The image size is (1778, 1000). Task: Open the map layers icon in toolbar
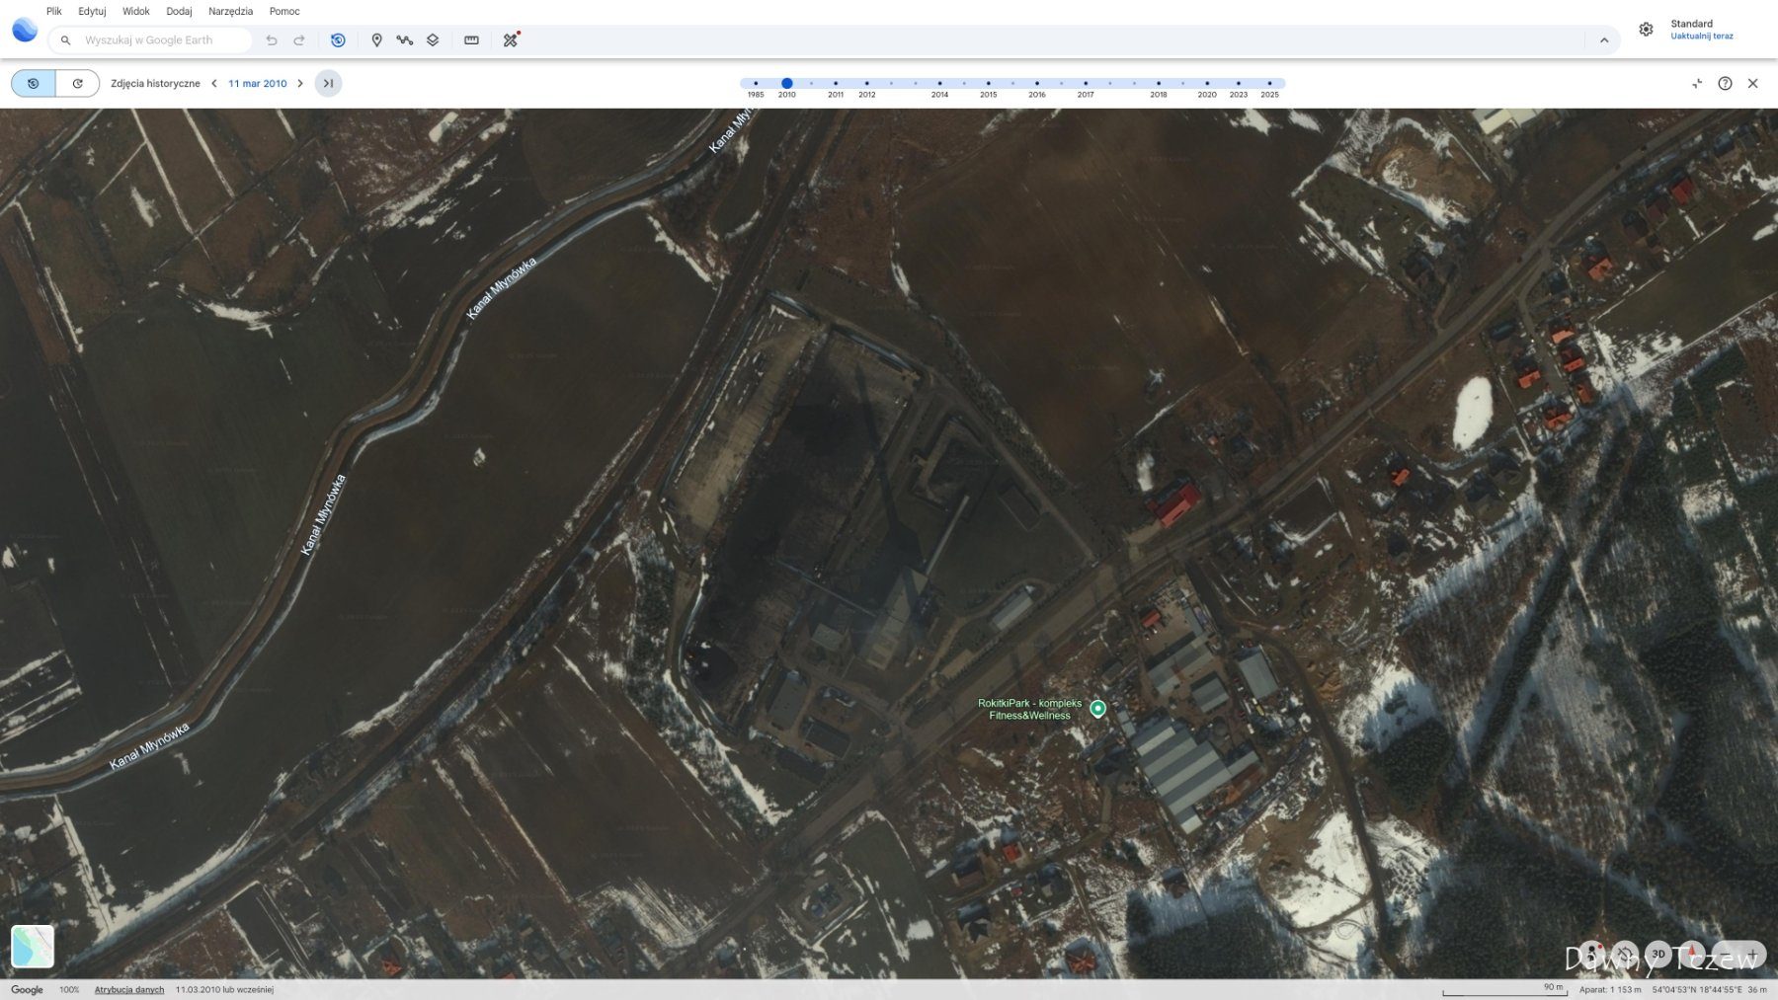point(433,40)
